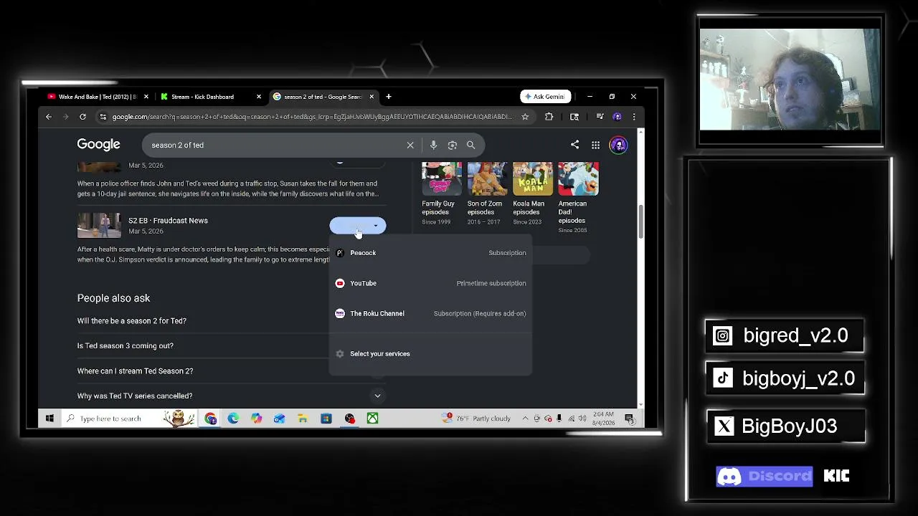
Task: Open Microsoft Store from the taskbar
Action: 326,419
